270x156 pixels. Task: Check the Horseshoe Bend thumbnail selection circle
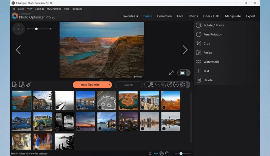click(x=121, y=108)
